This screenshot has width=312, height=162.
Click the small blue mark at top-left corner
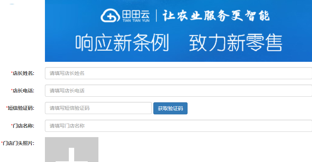12,4
